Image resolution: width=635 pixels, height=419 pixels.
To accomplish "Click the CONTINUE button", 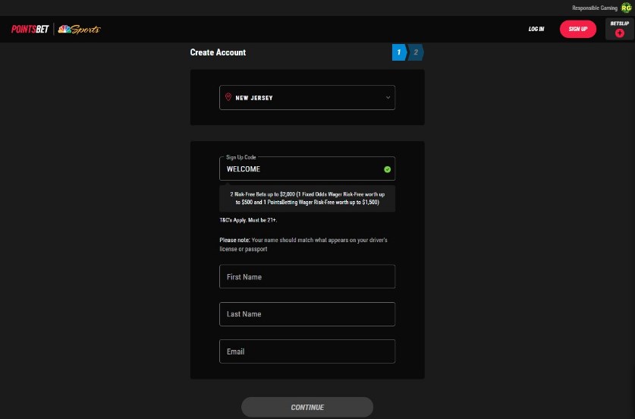I will point(307,408).
